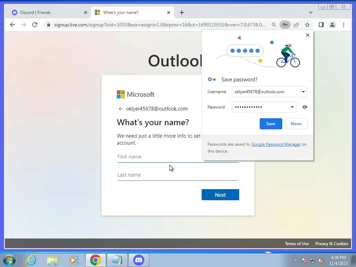Expand the tab search chevron
This screenshot has height=267, width=356.
[x=310, y=13]
